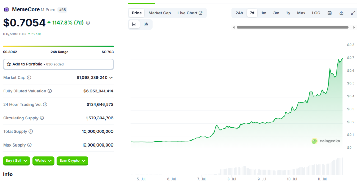
Task: Open the Wallet dropdown
Action: 43,161
